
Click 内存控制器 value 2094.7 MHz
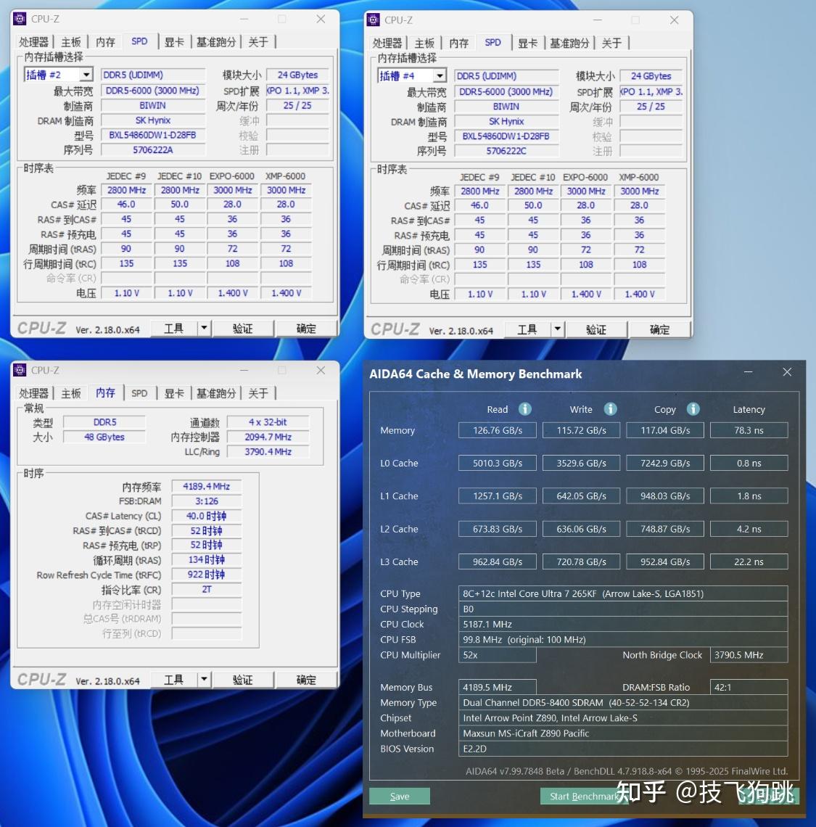(x=268, y=437)
